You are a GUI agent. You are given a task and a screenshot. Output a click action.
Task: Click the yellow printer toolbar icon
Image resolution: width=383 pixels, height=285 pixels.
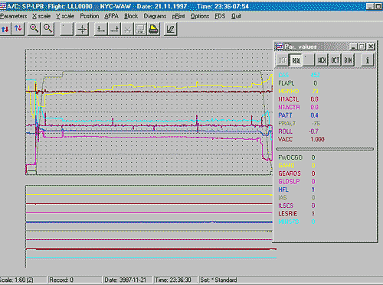click(153, 29)
